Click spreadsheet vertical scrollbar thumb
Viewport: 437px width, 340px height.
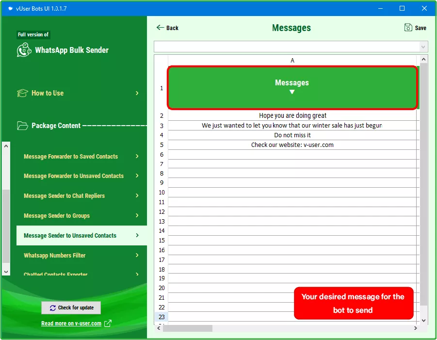coord(423,184)
